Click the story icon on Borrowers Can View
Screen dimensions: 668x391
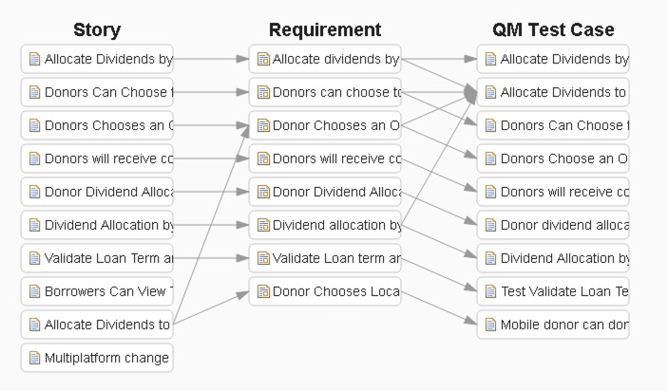[35, 291]
